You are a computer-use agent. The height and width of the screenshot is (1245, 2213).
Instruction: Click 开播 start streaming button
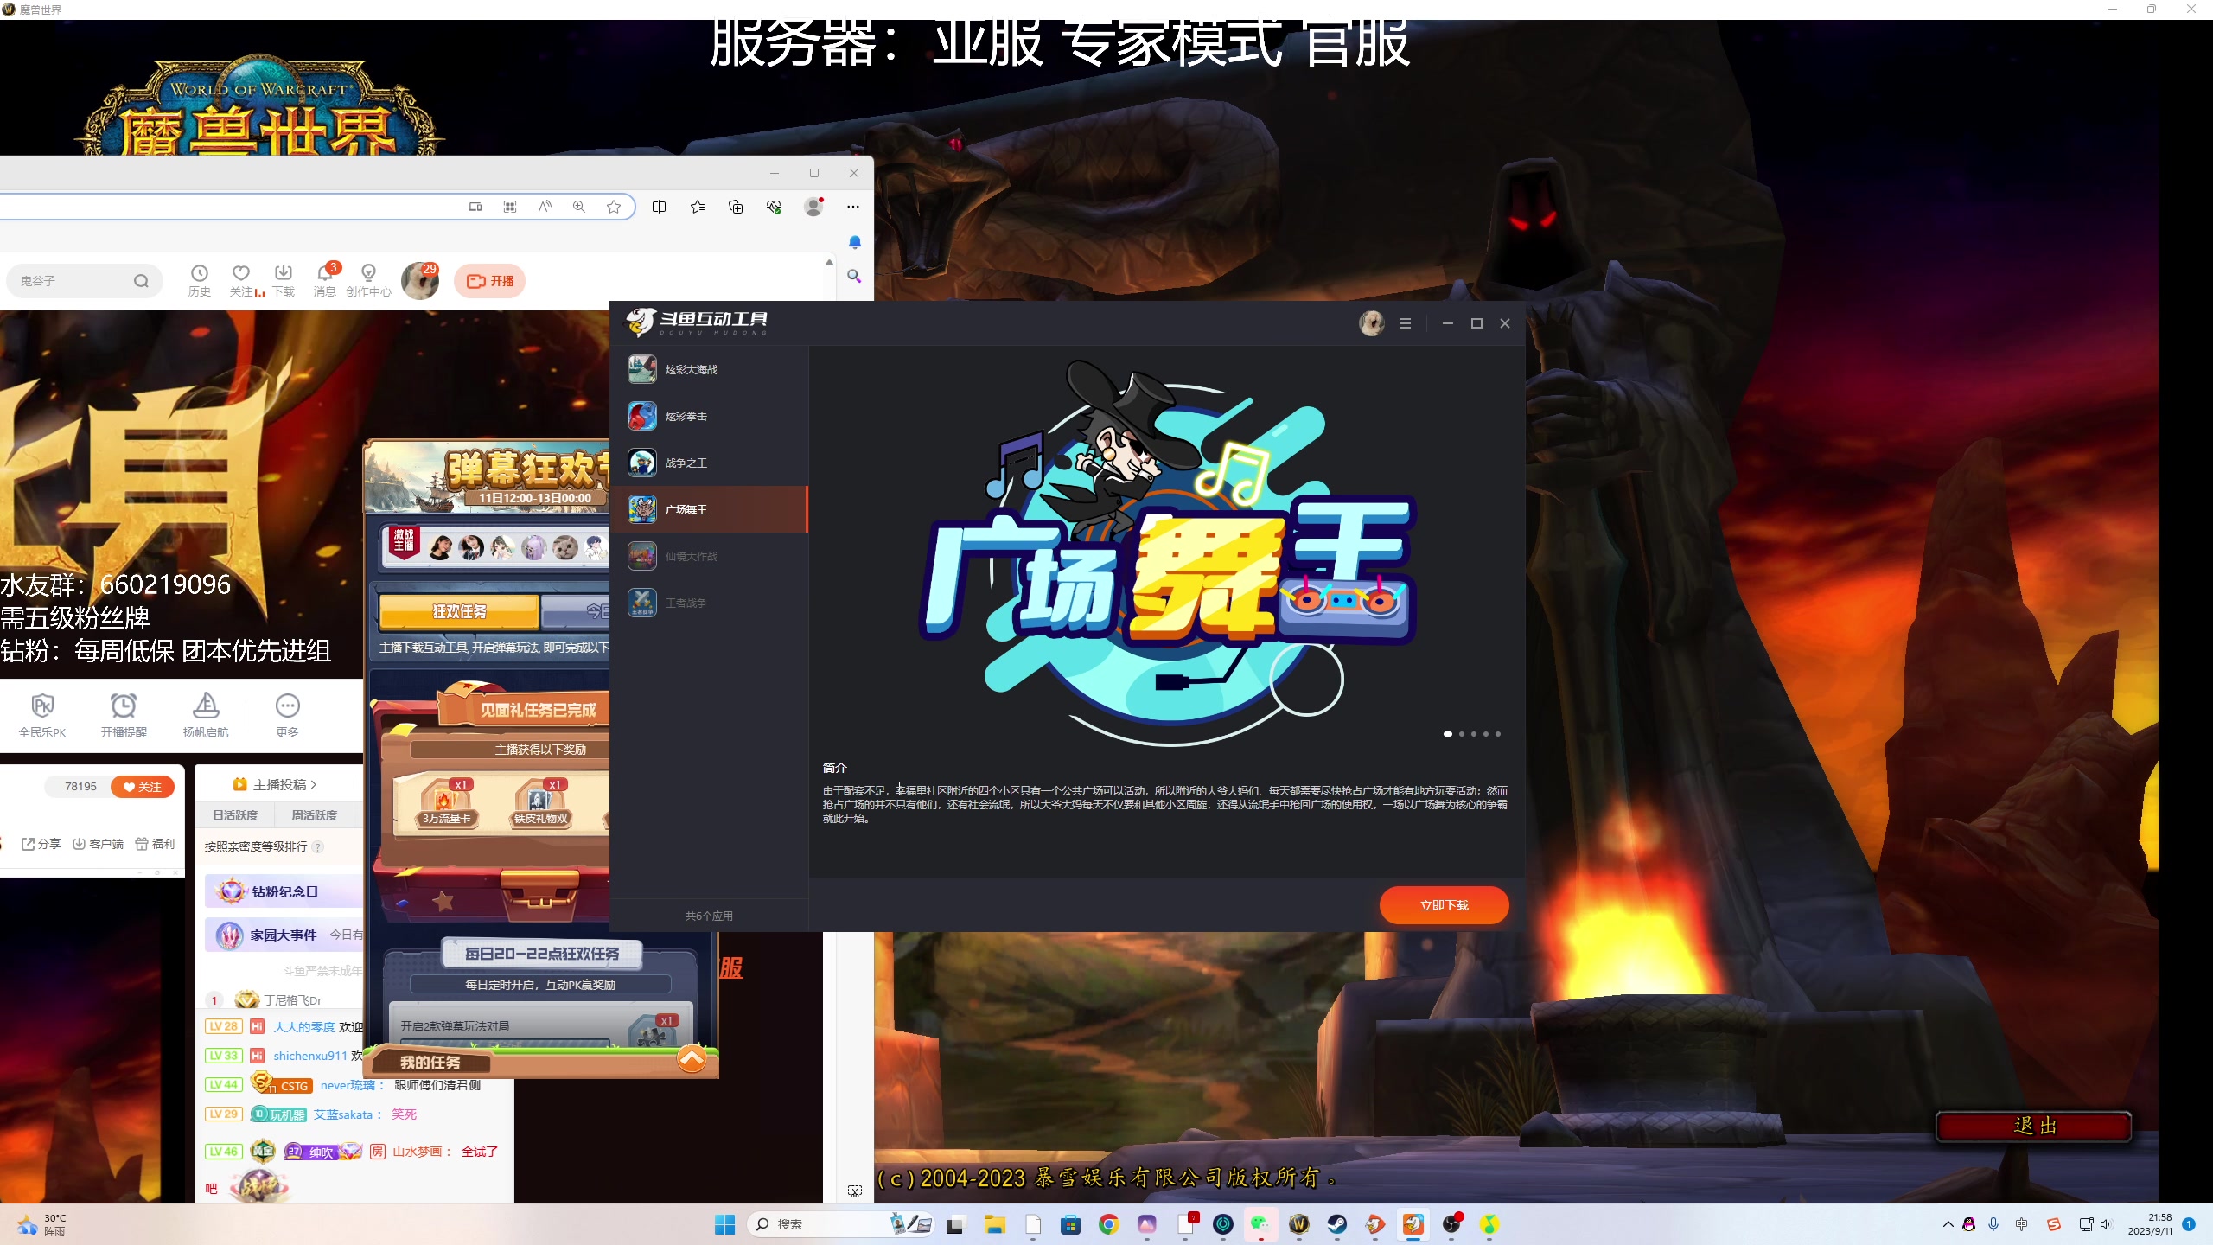click(490, 281)
